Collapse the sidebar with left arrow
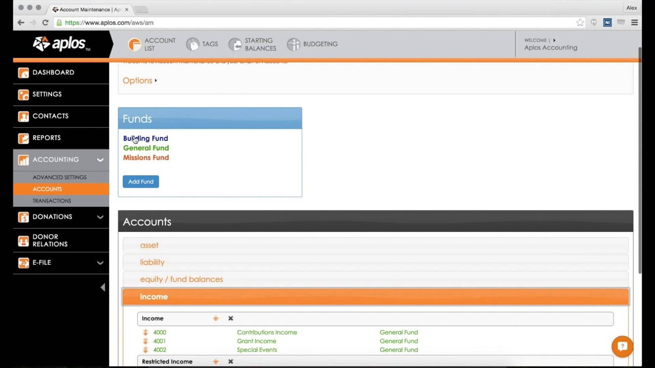Screen dimensions: 655x368 coord(103,287)
